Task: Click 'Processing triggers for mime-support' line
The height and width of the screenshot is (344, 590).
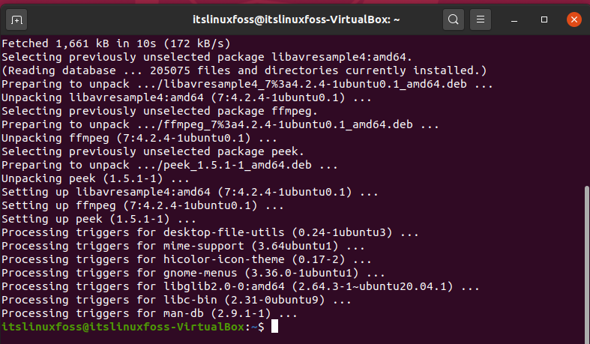Action: (x=183, y=246)
